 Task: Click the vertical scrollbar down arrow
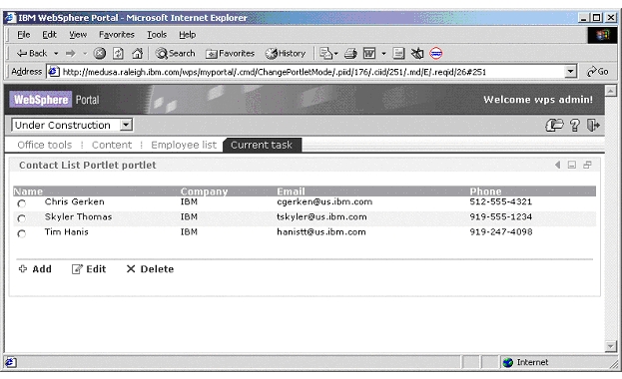pos(610,346)
